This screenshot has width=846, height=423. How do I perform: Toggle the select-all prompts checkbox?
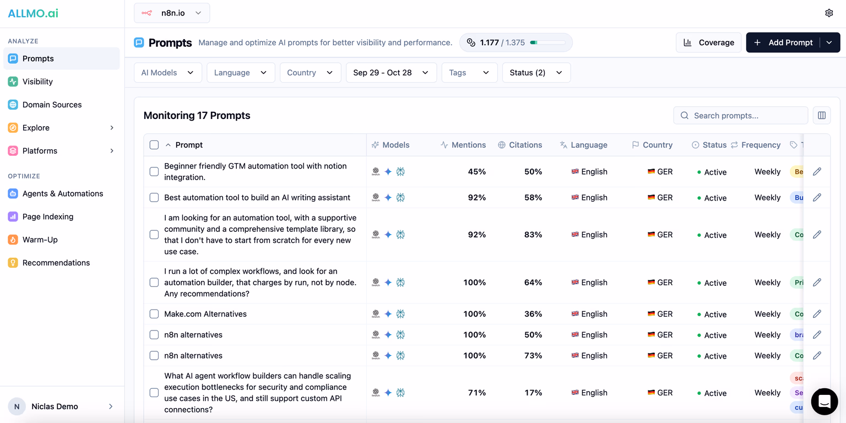tap(154, 145)
